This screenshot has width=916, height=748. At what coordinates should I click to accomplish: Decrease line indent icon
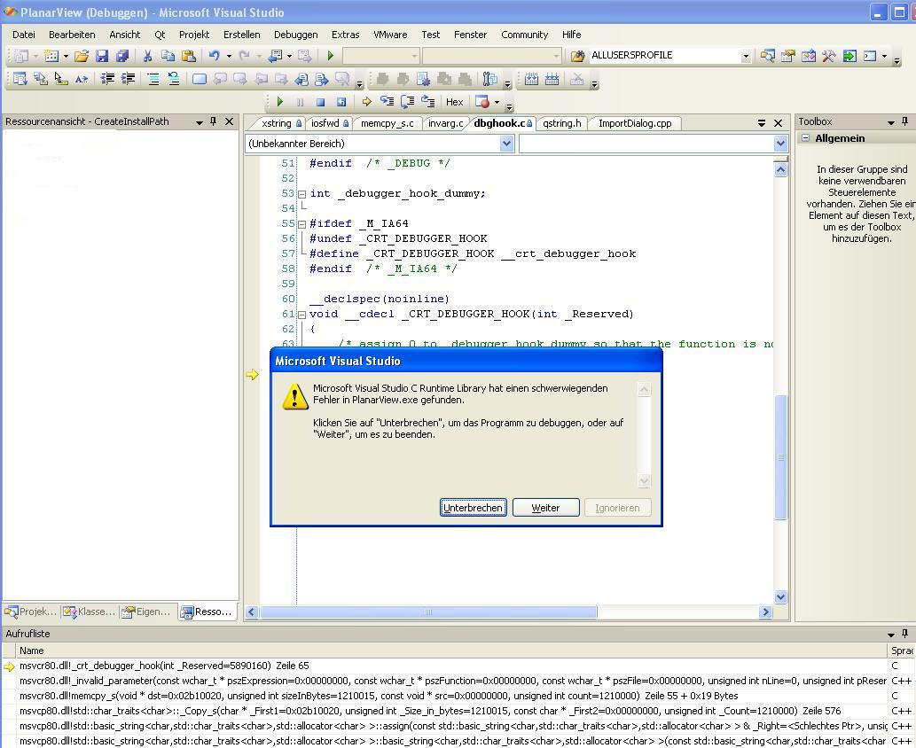[x=107, y=79]
